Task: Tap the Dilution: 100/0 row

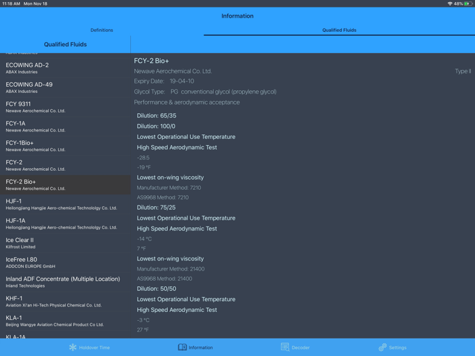Action: pos(155,126)
